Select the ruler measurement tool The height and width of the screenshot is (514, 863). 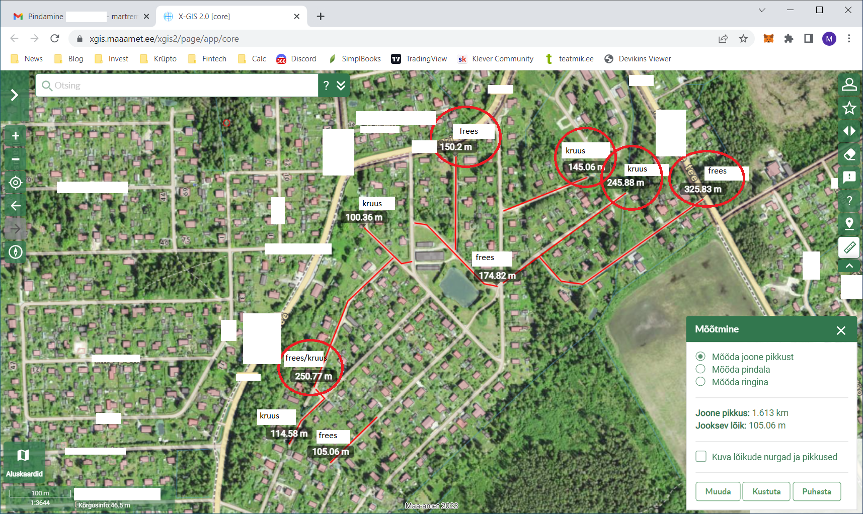coord(849,247)
